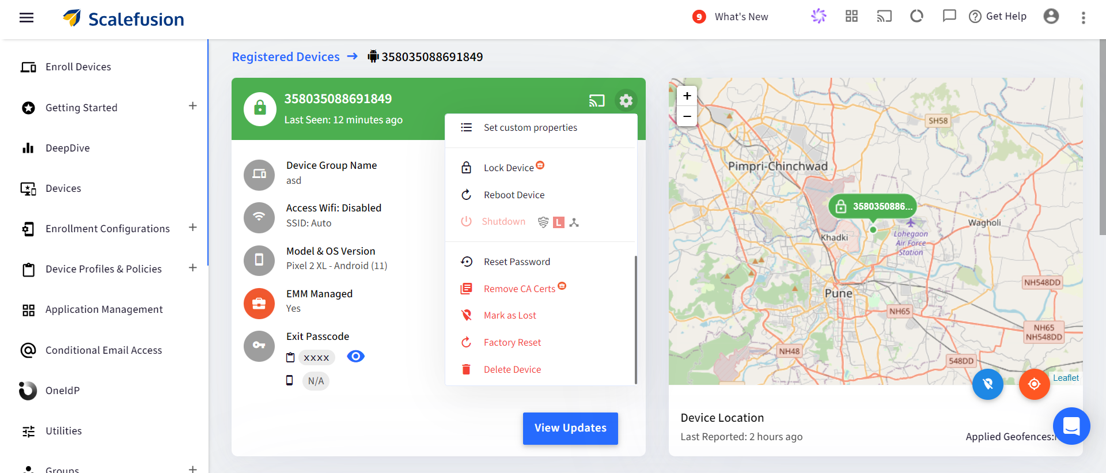Open Get Help link
This screenshot has height=473, width=1106.
(998, 16)
